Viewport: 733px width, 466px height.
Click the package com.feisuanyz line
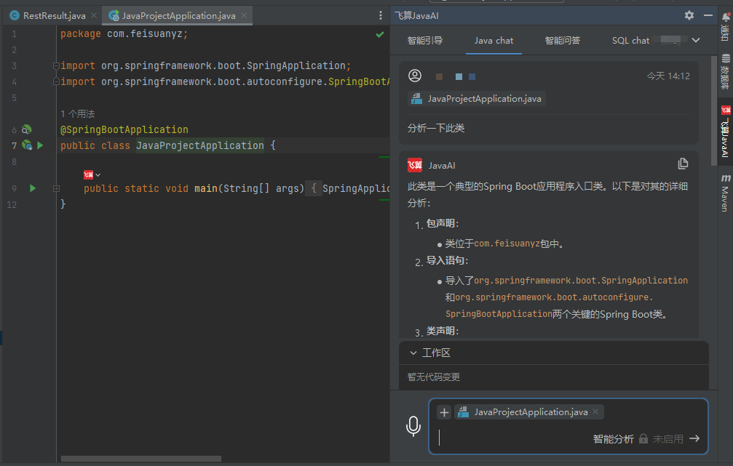[x=124, y=33]
